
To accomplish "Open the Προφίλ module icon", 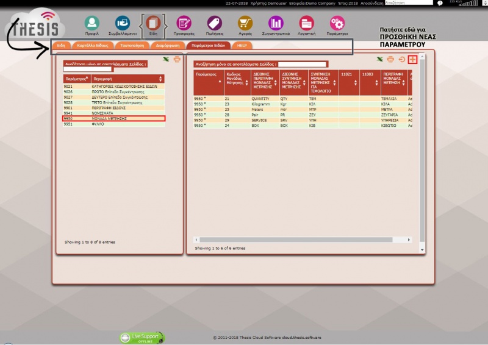I will 92,24.
